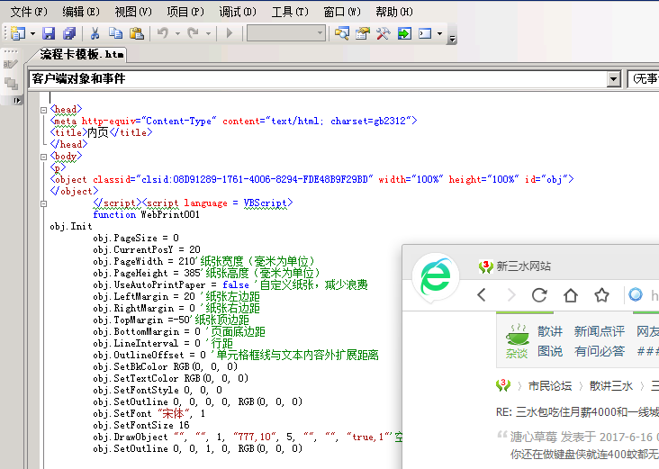Image resolution: width=659 pixels, height=469 pixels.
Task: Open the 工具(T) menu
Action: coord(290,12)
